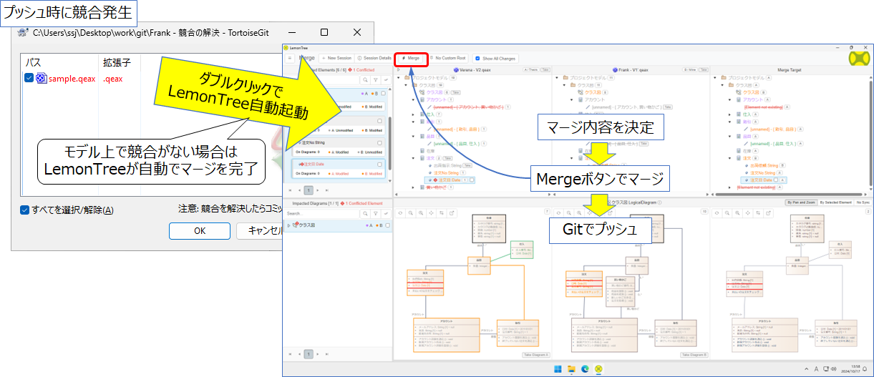Viewport: 874px width, 377px height.
Task: Tick checkbox beside 注文日 Date in Verena tree
Action: [x=472, y=180]
